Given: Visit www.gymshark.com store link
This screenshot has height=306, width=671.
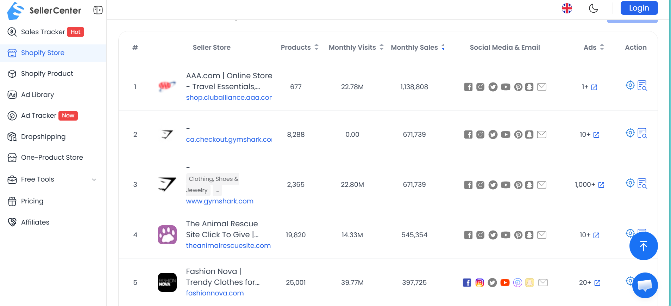Looking at the screenshot, I should pos(220,201).
